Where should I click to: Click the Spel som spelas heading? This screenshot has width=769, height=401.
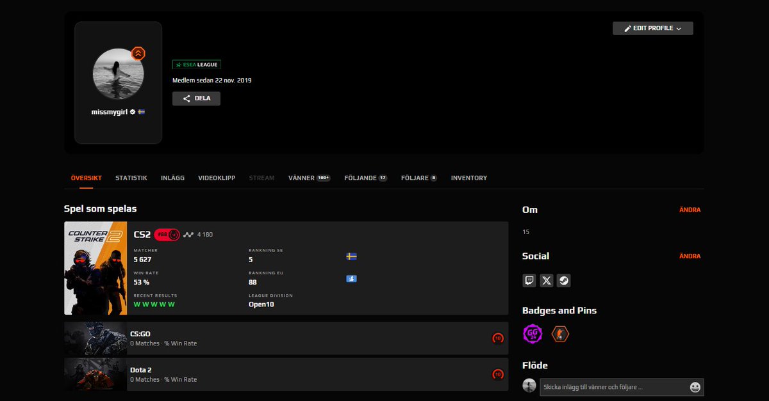[x=100, y=208]
